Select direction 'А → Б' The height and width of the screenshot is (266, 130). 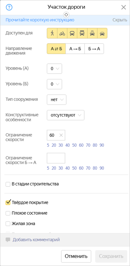pyautogui.click(x=75, y=49)
